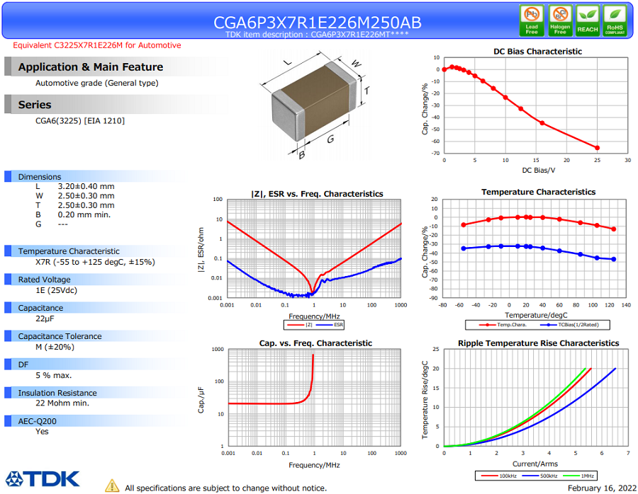
Task: Click the blue ESR legend line sample
Action: (x=324, y=325)
